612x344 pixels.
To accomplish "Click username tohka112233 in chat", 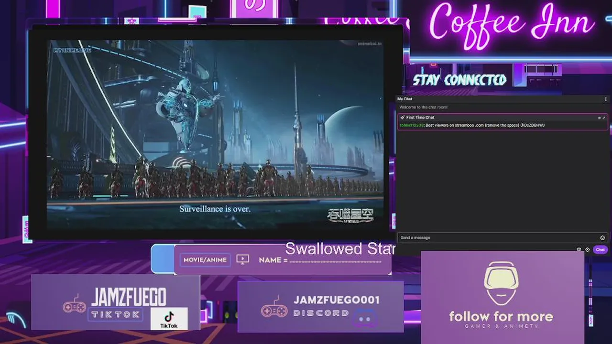I will [x=412, y=125].
